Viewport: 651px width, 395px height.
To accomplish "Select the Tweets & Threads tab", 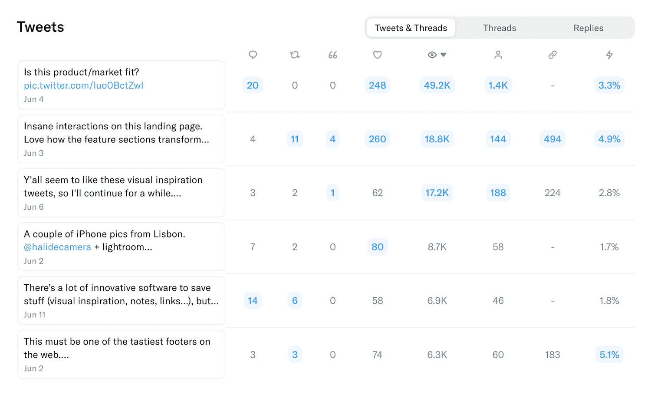I will [x=411, y=27].
